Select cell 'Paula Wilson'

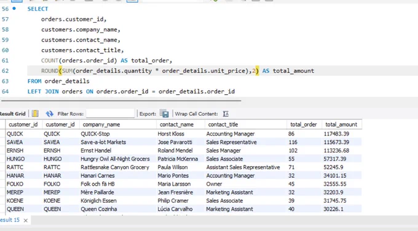173,167
